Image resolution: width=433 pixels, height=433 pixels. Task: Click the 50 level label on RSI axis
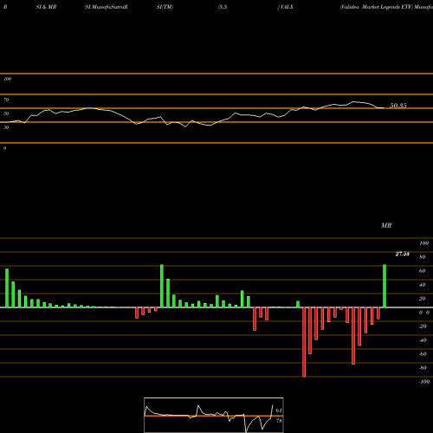pos(6,113)
